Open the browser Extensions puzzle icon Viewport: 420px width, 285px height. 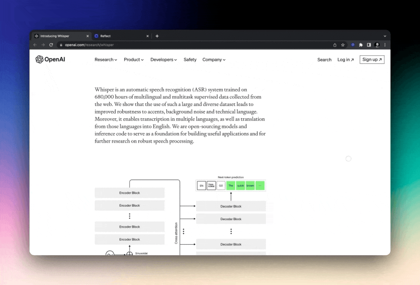pos(361,45)
